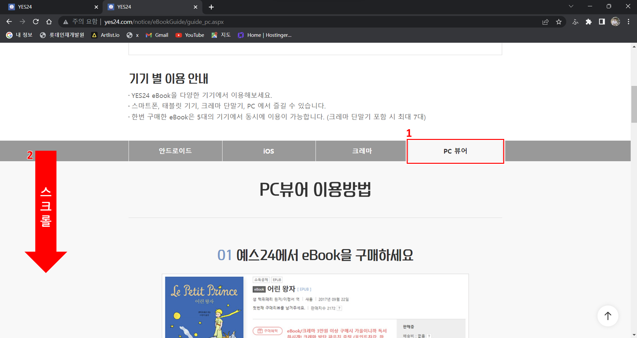Open the 내 정보 Google bookmark
This screenshot has width=637, height=338.
[19, 35]
